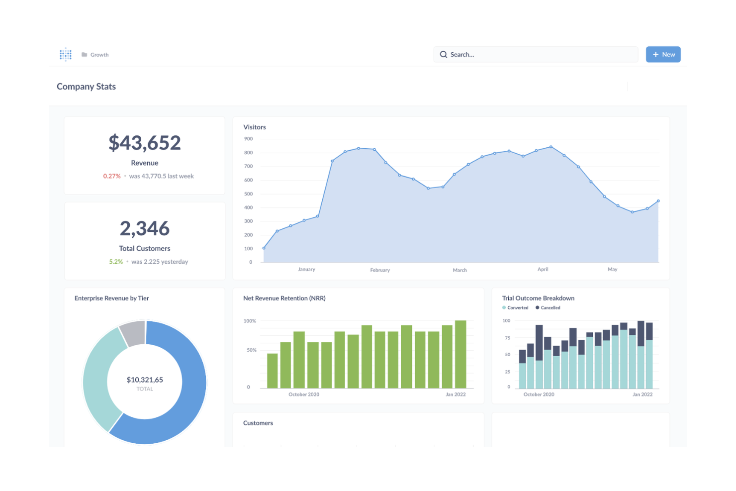Click the first Visitors data point at 100

click(x=264, y=248)
